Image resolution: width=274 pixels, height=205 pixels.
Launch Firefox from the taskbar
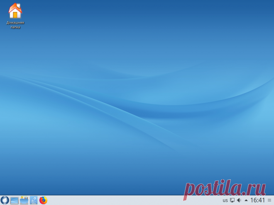[43, 200]
